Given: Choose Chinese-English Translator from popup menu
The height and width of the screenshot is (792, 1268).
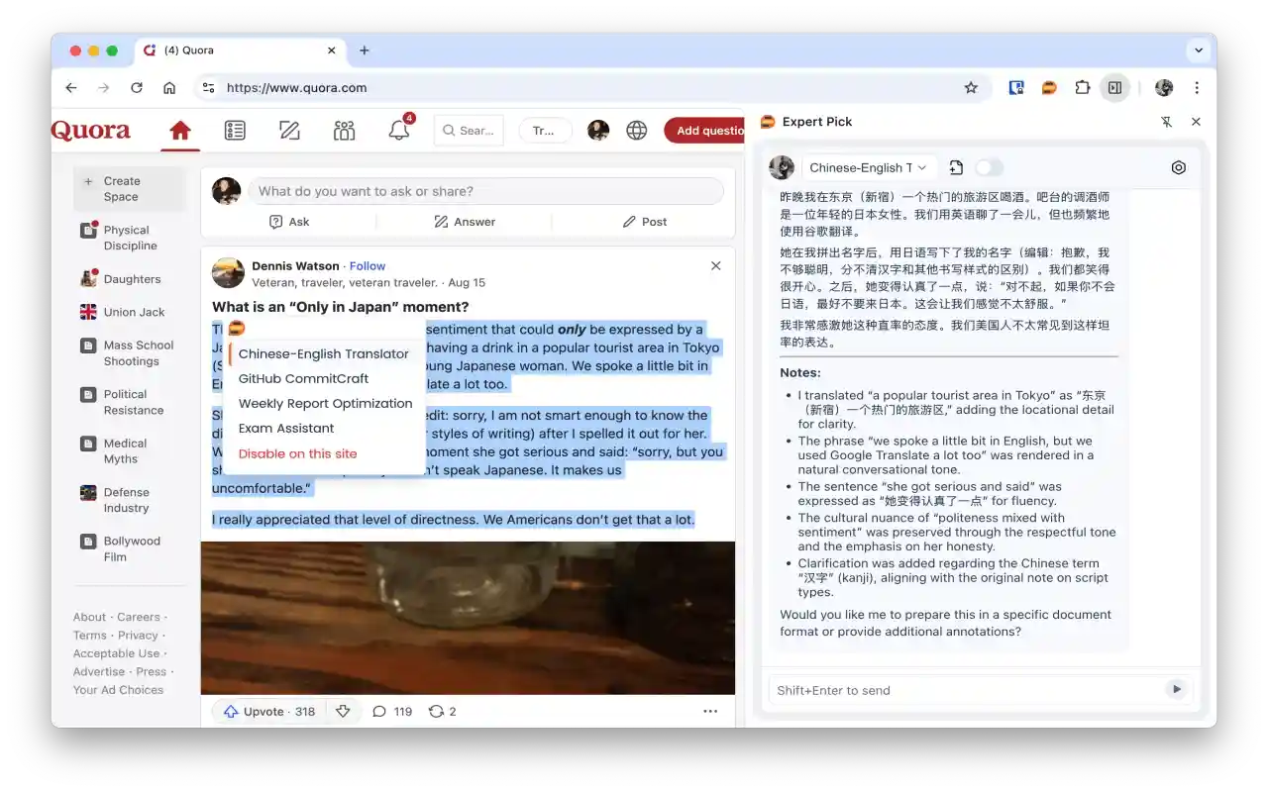Looking at the screenshot, I should pos(324,353).
